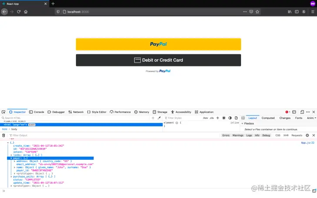Toggle the .cls classes panel
Image resolution: width=317 pixels, height=198 pixels.
click(x=211, y=118)
